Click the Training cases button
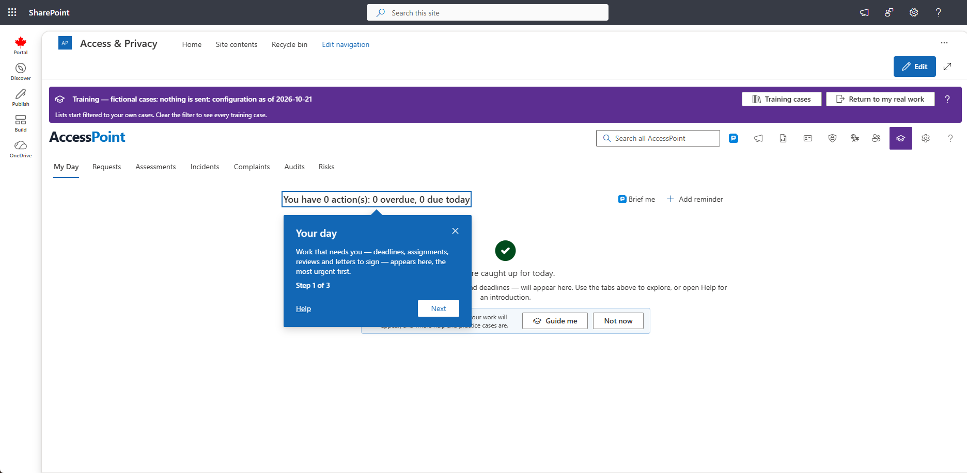Viewport: 967px width, 473px height. [782, 99]
